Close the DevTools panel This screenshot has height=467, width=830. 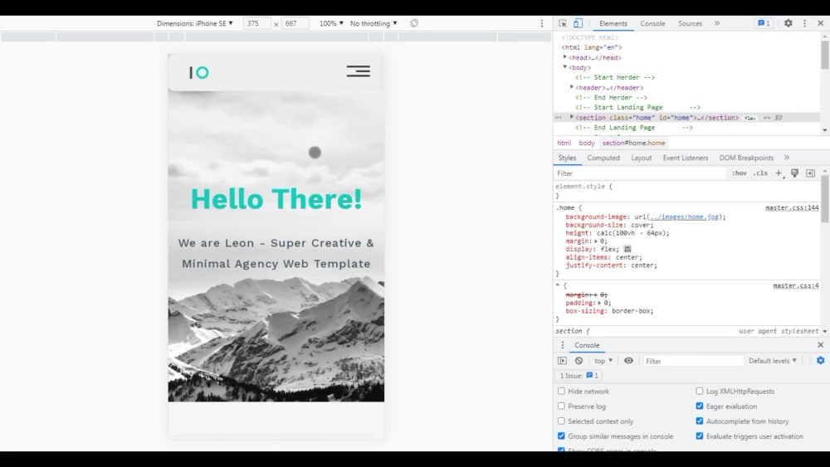pyautogui.click(x=821, y=23)
